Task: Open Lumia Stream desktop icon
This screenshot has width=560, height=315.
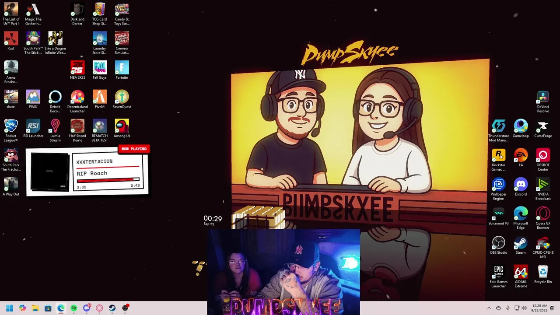Action: pos(55,130)
